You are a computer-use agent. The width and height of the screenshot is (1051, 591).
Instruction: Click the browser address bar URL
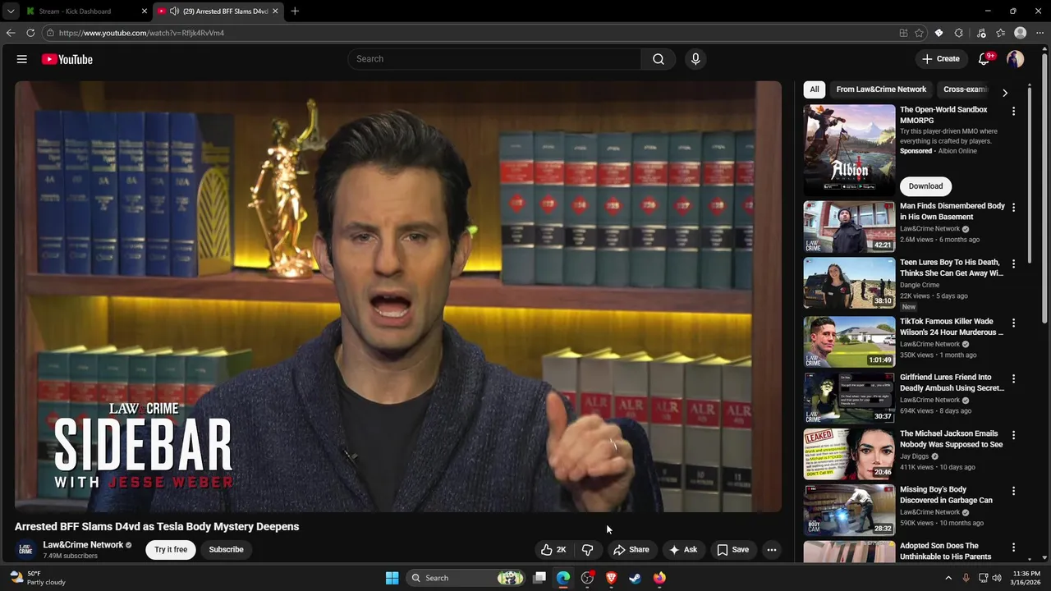point(141,33)
